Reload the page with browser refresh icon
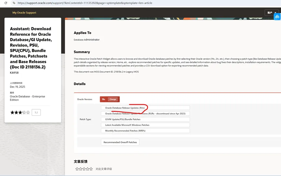Viewport: 281px width, 176px height. click(x=6, y=3)
